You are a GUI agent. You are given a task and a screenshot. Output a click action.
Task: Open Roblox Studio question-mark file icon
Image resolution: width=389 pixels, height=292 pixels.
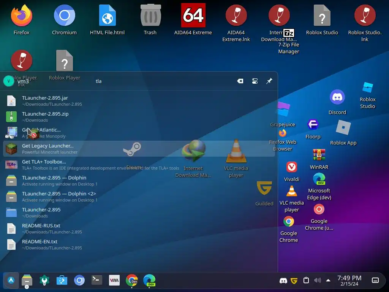pyautogui.click(x=322, y=20)
